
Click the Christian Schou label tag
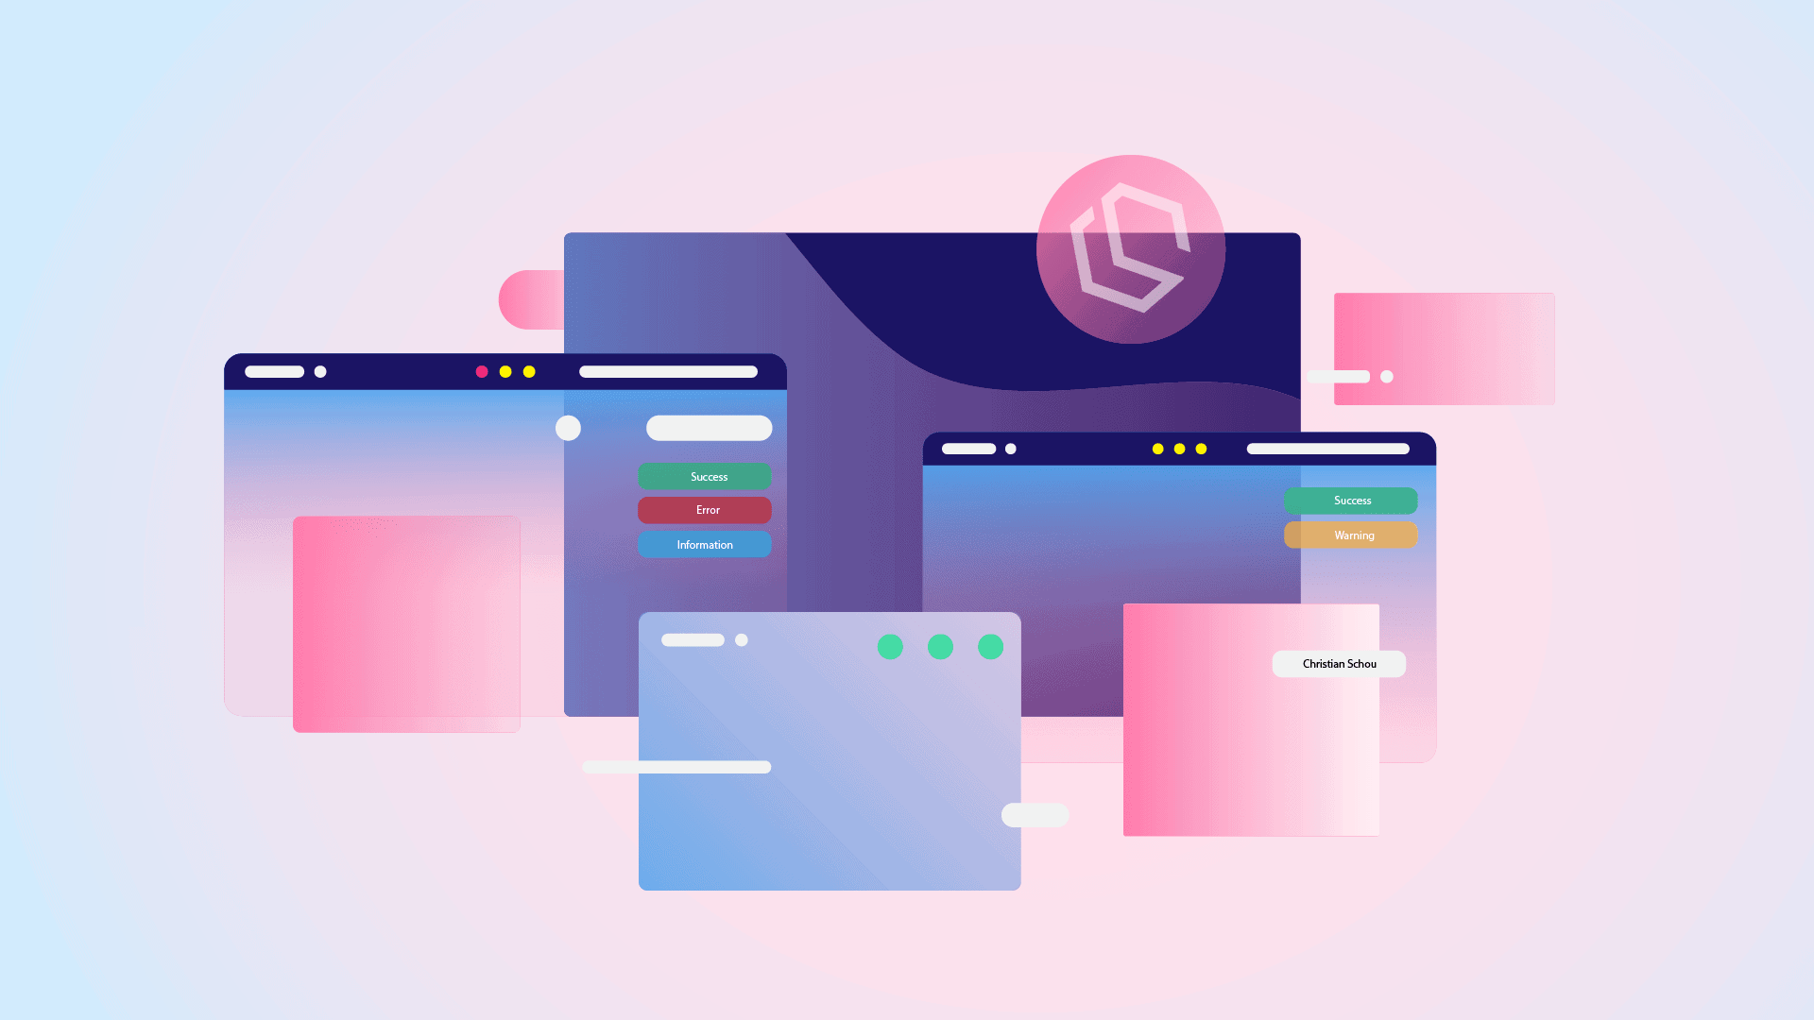click(x=1340, y=663)
